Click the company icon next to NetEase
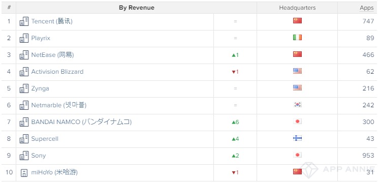Screen dimensions: 378x183 (24, 55)
